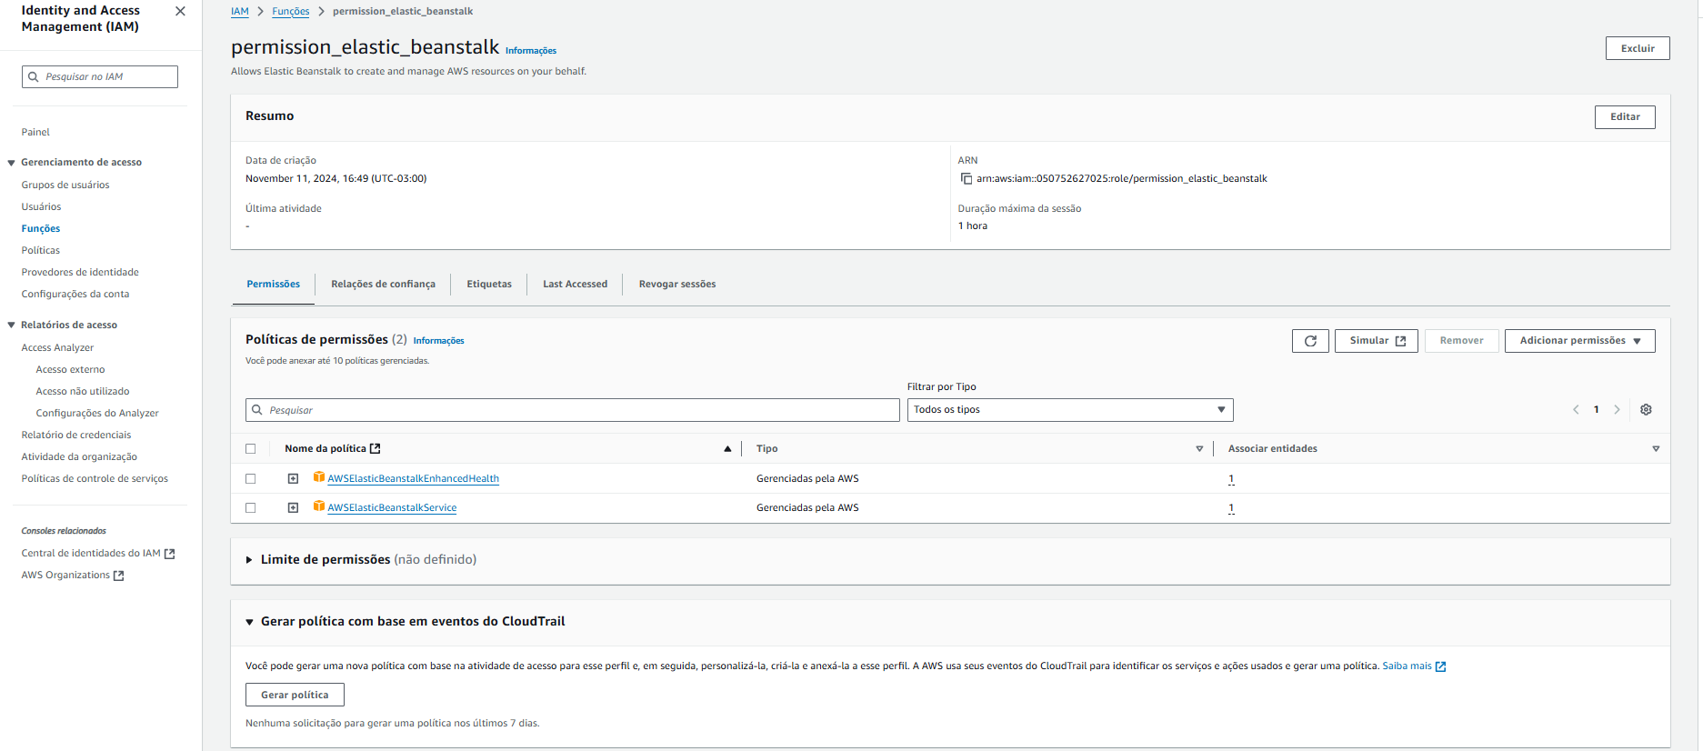The width and height of the screenshot is (1703, 751).
Task: Click the Pesquisar policies search field
Action: pyautogui.click(x=573, y=410)
